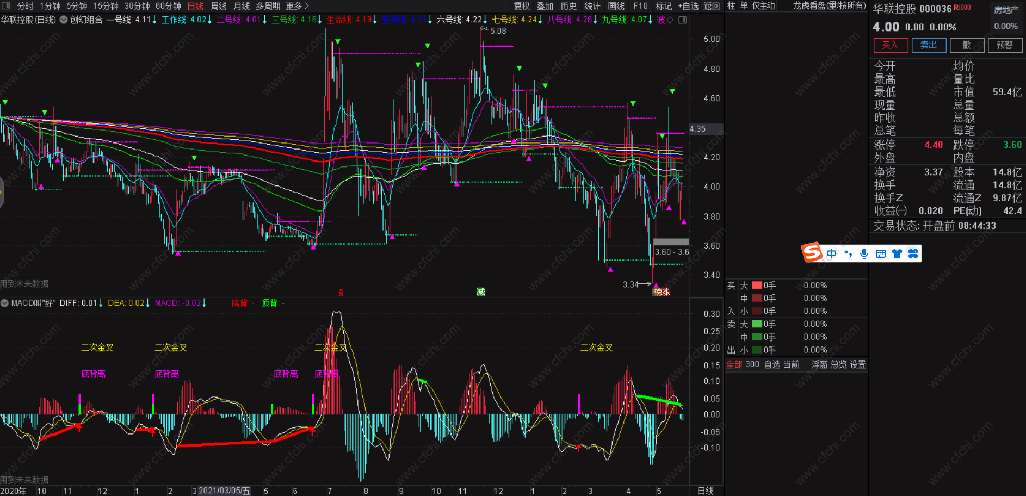The height and width of the screenshot is (496, 1026).
Task: Switch to 月线 monthly chart
Action: (x=242, y=6)
